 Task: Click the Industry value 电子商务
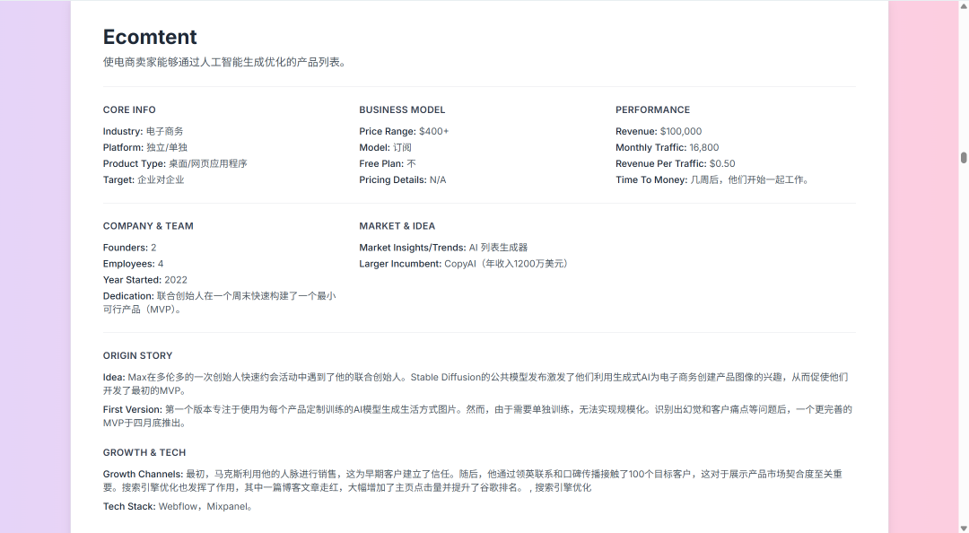(x=164, y=131)
